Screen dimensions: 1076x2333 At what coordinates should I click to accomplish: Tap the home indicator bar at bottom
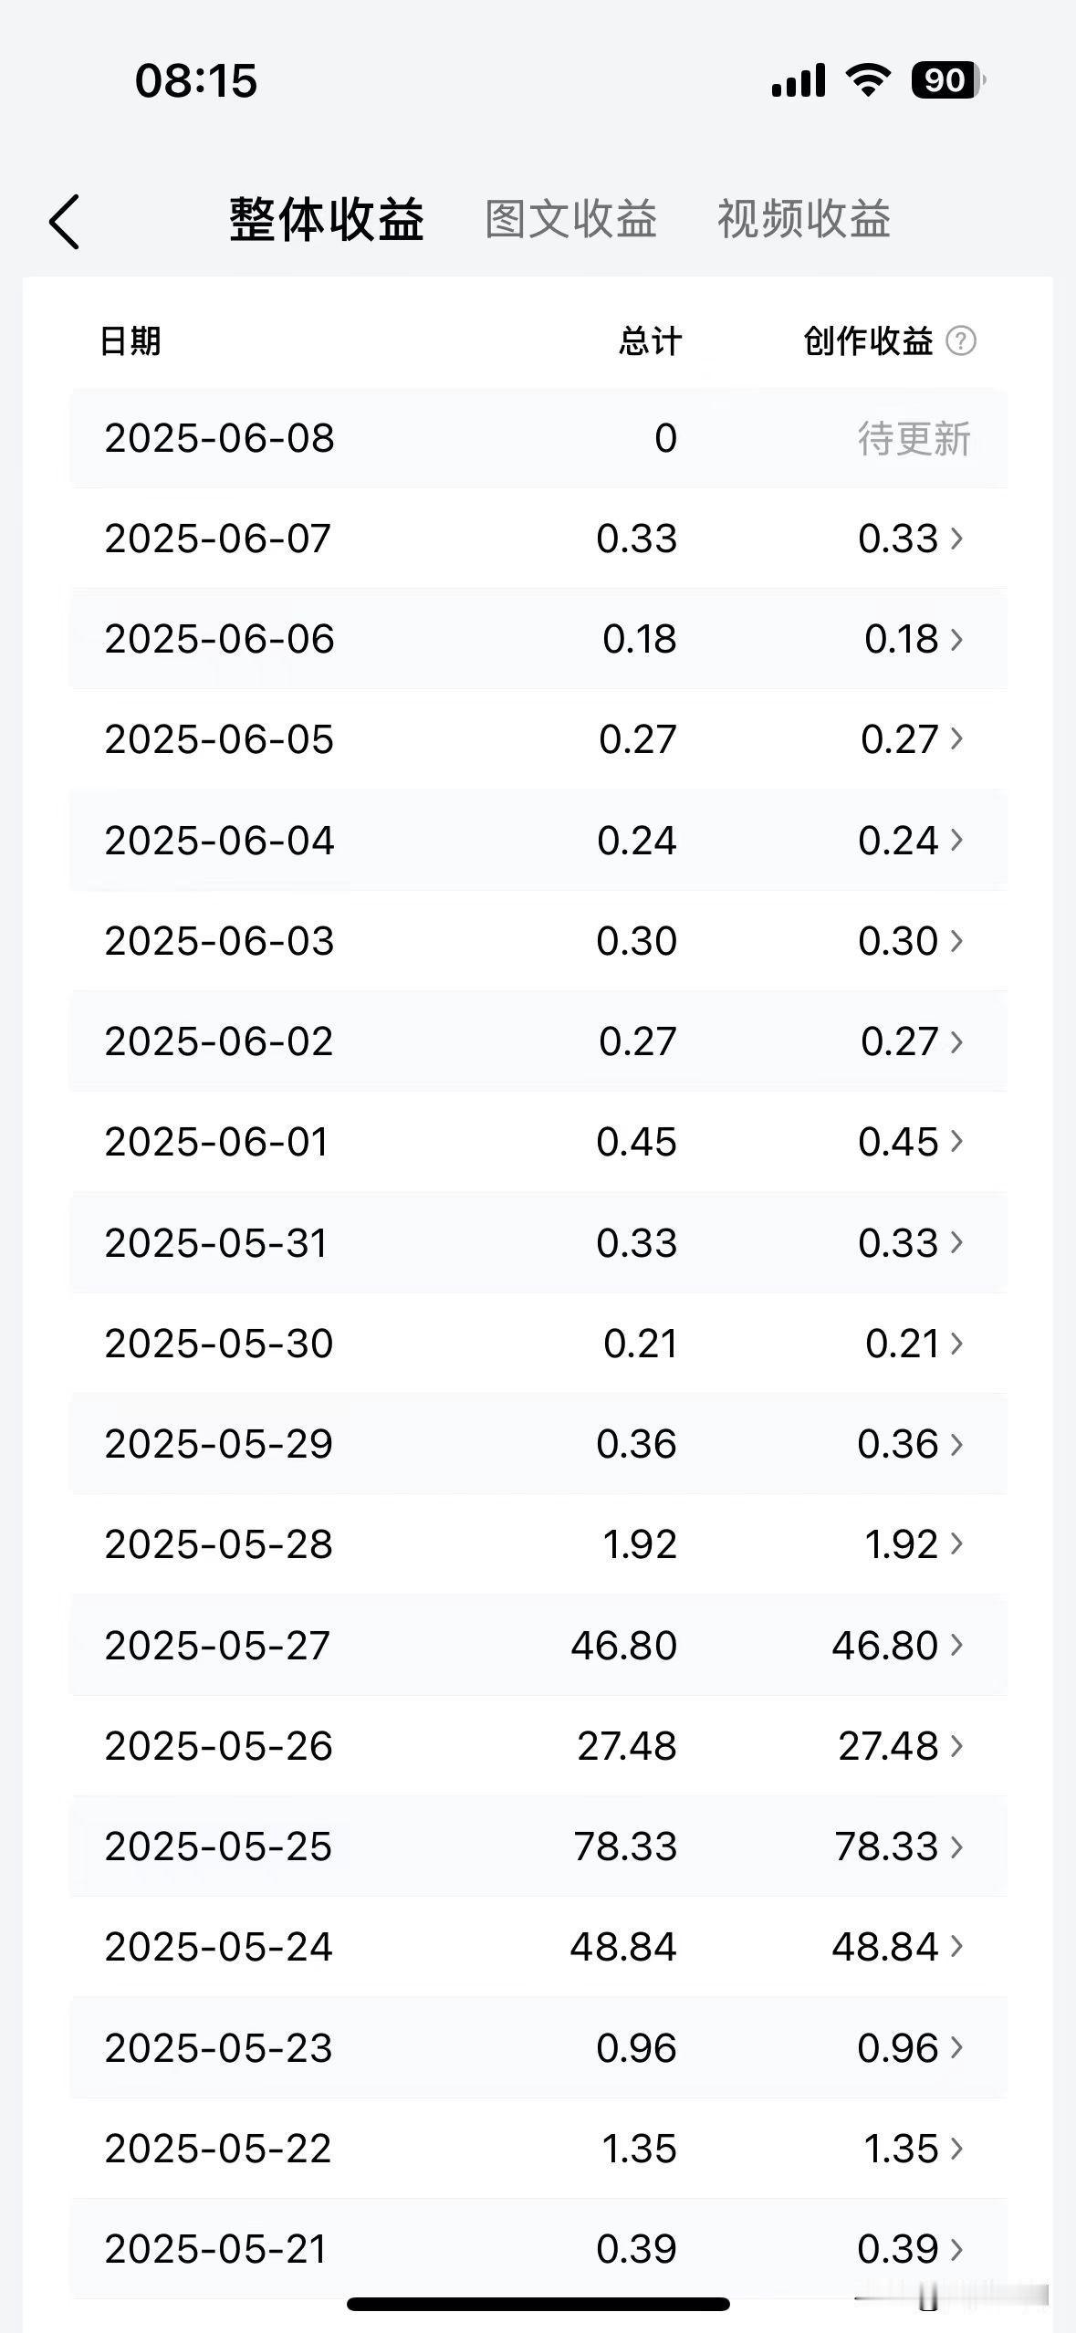(x=538, y=2304)
